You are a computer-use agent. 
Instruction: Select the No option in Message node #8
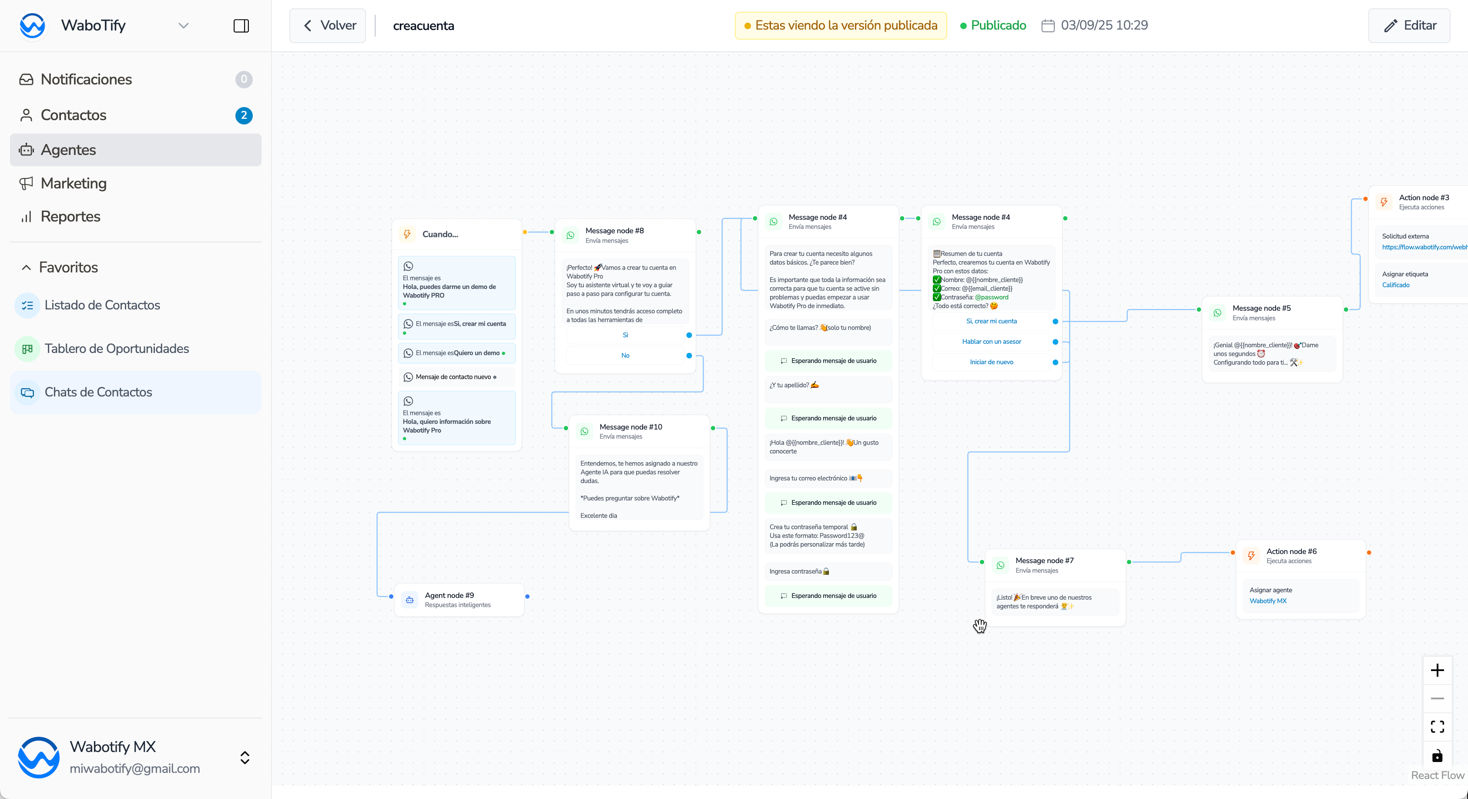pyautogui.click(x=625, y=356)
